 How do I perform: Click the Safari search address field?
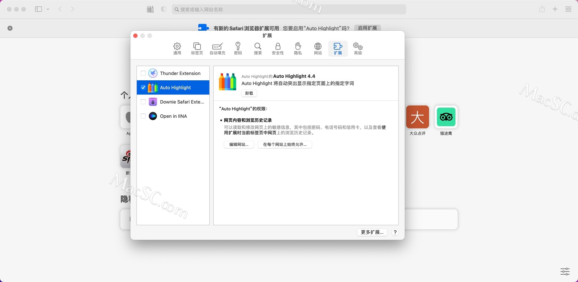click(x=289, y=9)
